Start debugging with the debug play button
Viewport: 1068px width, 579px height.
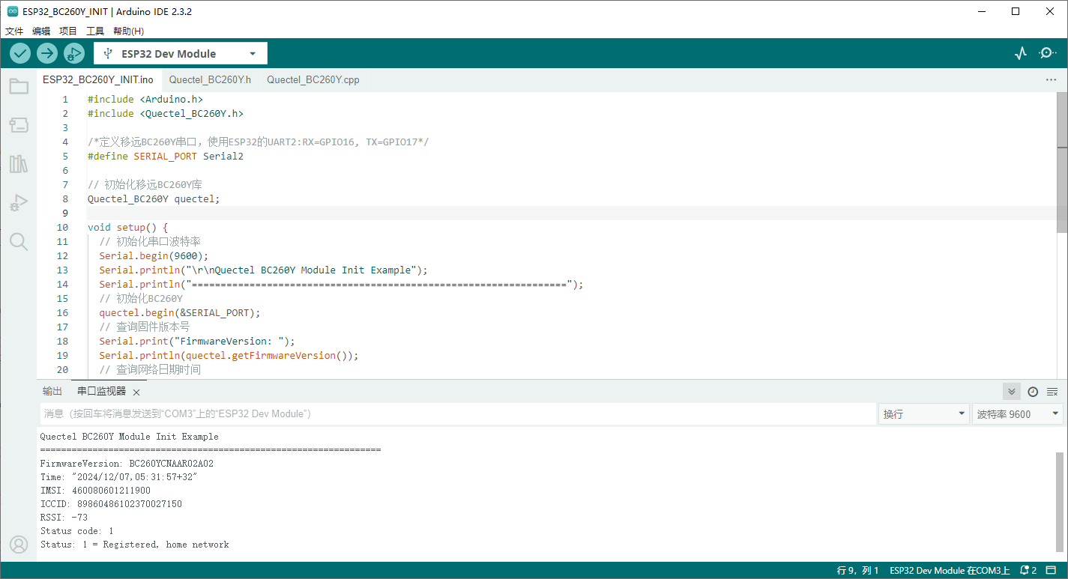click(x=74, y=53)
